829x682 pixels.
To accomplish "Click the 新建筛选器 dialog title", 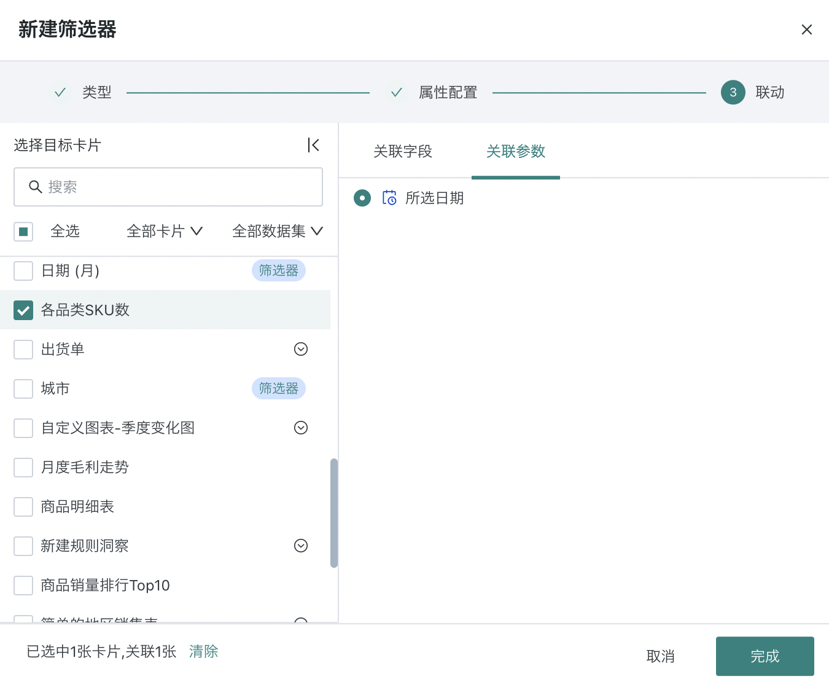I will point(68,29).
